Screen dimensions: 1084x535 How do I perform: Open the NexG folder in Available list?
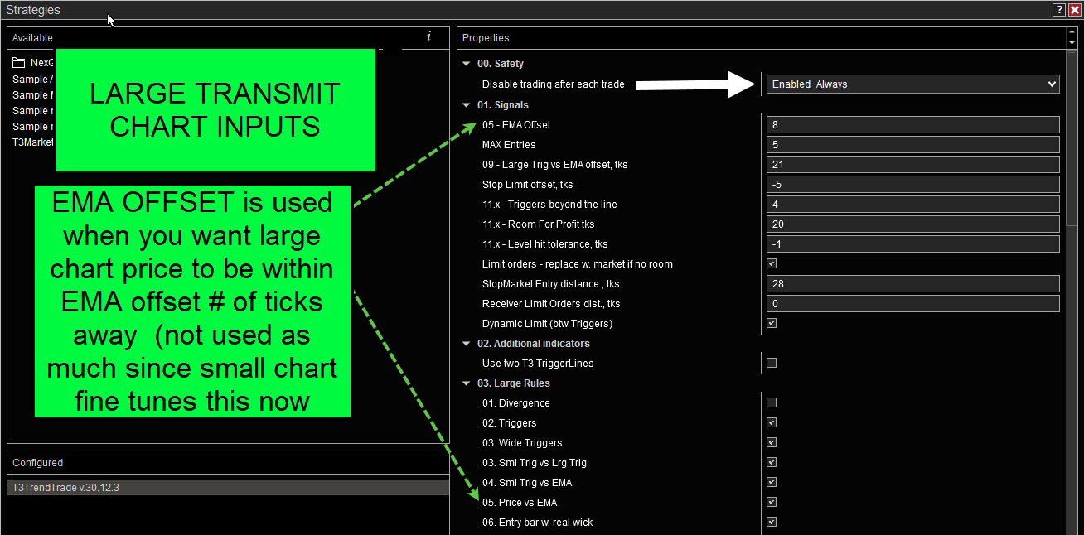(x=33, y=63)
